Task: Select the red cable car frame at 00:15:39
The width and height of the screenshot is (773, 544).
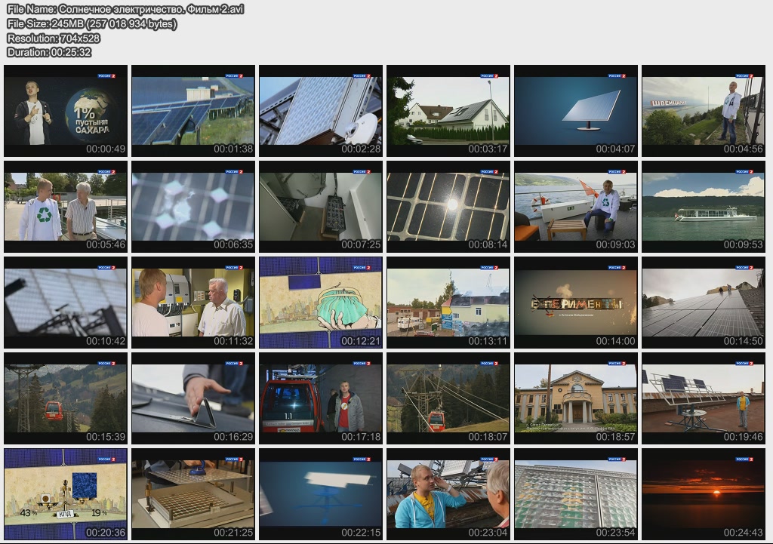Action: 66,398
